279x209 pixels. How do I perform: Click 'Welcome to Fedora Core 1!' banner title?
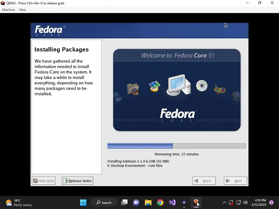[x=178, y=56]
